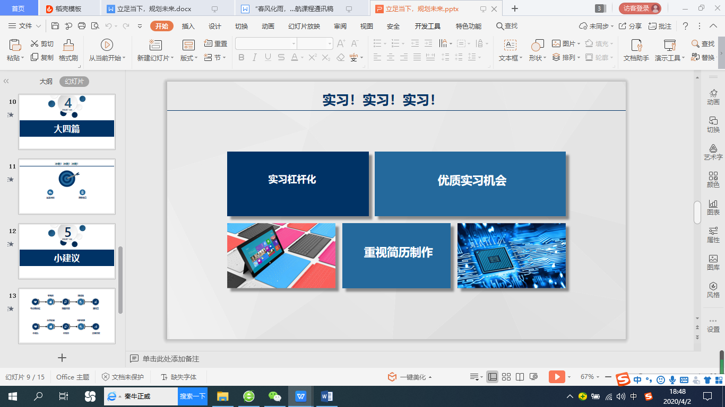Viewport: 725px width, 407px height.
Task: Switch to Normal view in status bar
Action: (x=492, y=377)
